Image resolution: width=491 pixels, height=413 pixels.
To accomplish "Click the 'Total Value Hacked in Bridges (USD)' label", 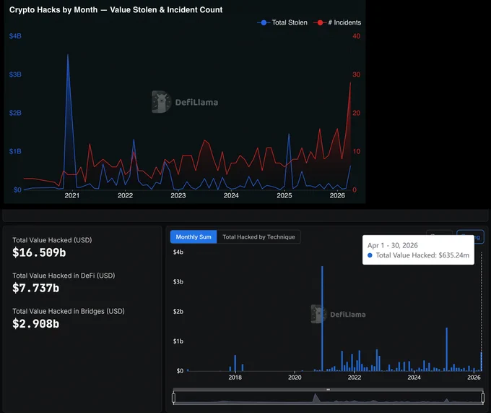I will point(69,312).
